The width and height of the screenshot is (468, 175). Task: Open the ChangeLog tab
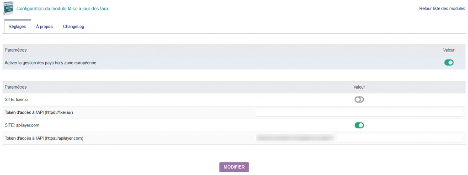coord(74,27)
